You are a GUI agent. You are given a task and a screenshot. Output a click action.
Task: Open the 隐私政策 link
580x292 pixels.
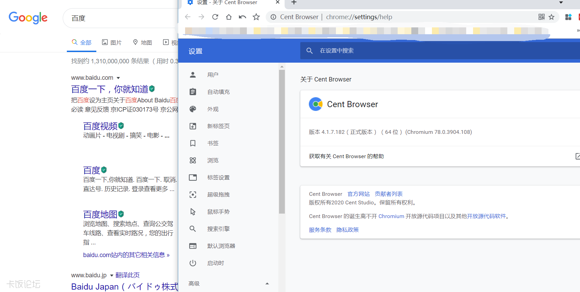point(348,230)
